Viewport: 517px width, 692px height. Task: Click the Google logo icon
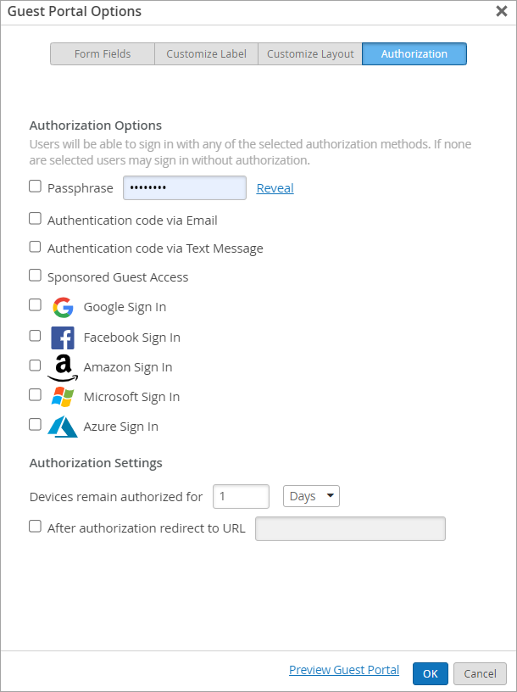[x=63, y=307]
